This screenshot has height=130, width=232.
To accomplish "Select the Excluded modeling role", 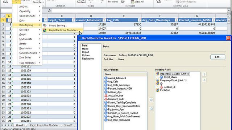I will (x=165, y=90).
